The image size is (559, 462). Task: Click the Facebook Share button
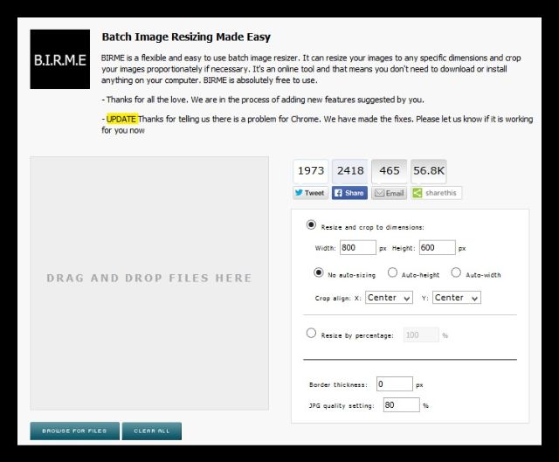coord(349,193)
